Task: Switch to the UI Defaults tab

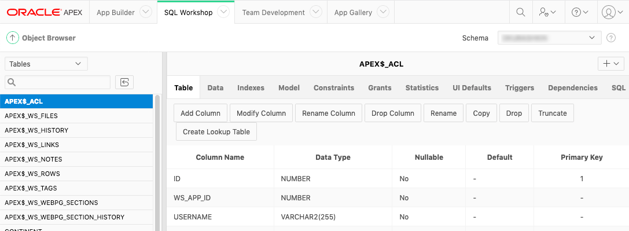Action: coord(472,87)
